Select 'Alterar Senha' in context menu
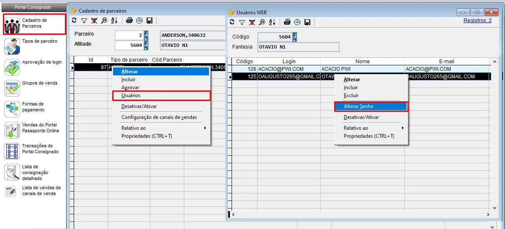Viewport: 505px width, 229px height. [371, 106]
